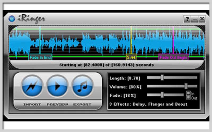Click the Fade: [16%] value label

[123, 96]
